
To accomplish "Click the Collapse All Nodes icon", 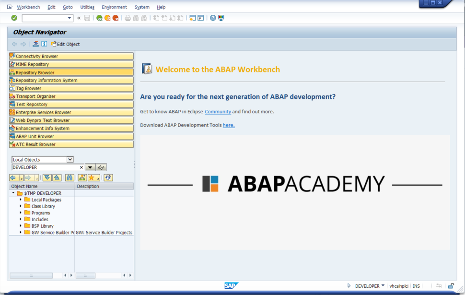I will click(57, 178).
